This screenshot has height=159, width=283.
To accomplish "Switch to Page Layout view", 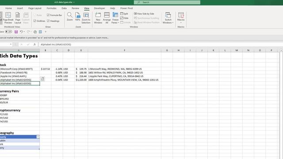I will (x=18, y=18).
